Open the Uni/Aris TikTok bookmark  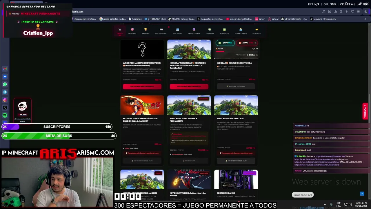pyautogui.click(x=323, y=19)
